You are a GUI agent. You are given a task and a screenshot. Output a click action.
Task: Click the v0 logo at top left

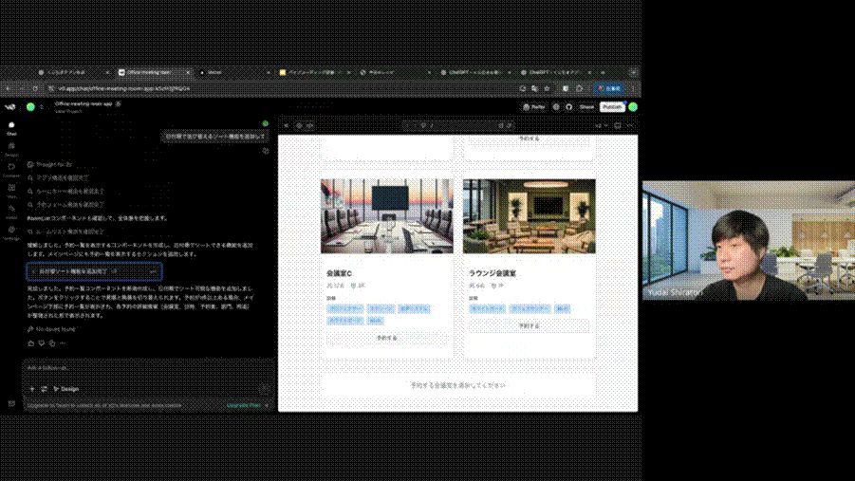tap(10, 107)
